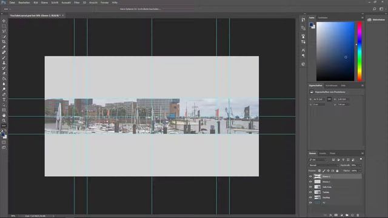Screen dimensions: 388x218
Task: Click the link width and height icon
Action: coord(329,99)
